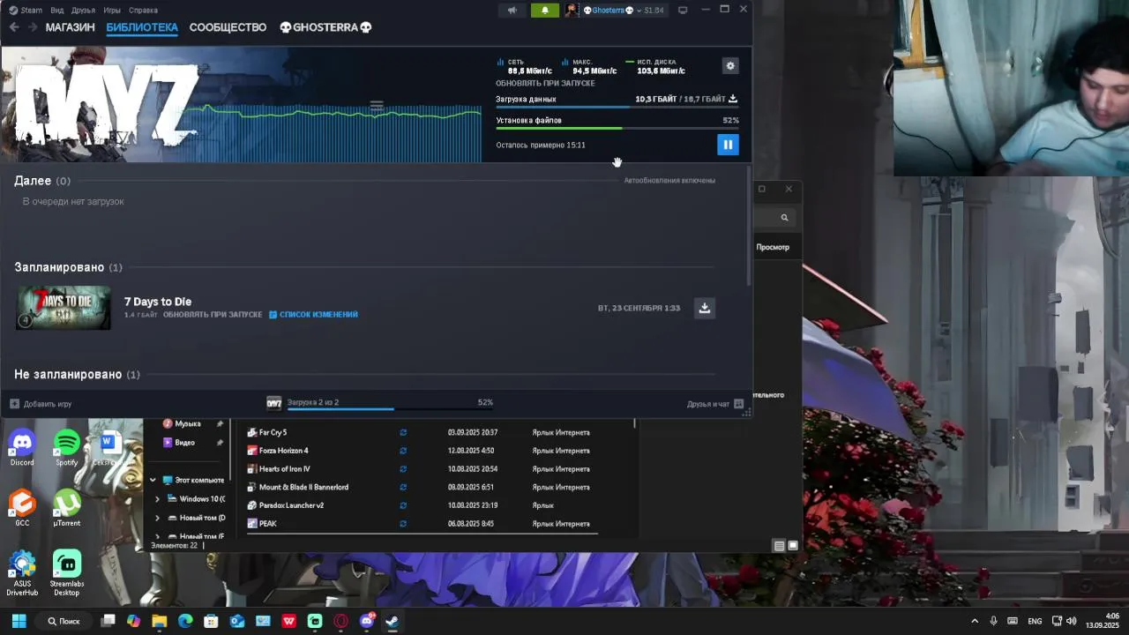Open the 7 Days to Die thumbnail
The height and width of the screenshot is (635, 1129).
(x=64, y=308)
